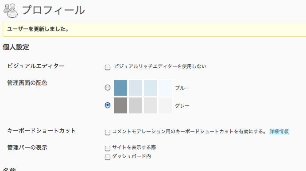Disable the visual rich editor checkbox

(108, 67)
